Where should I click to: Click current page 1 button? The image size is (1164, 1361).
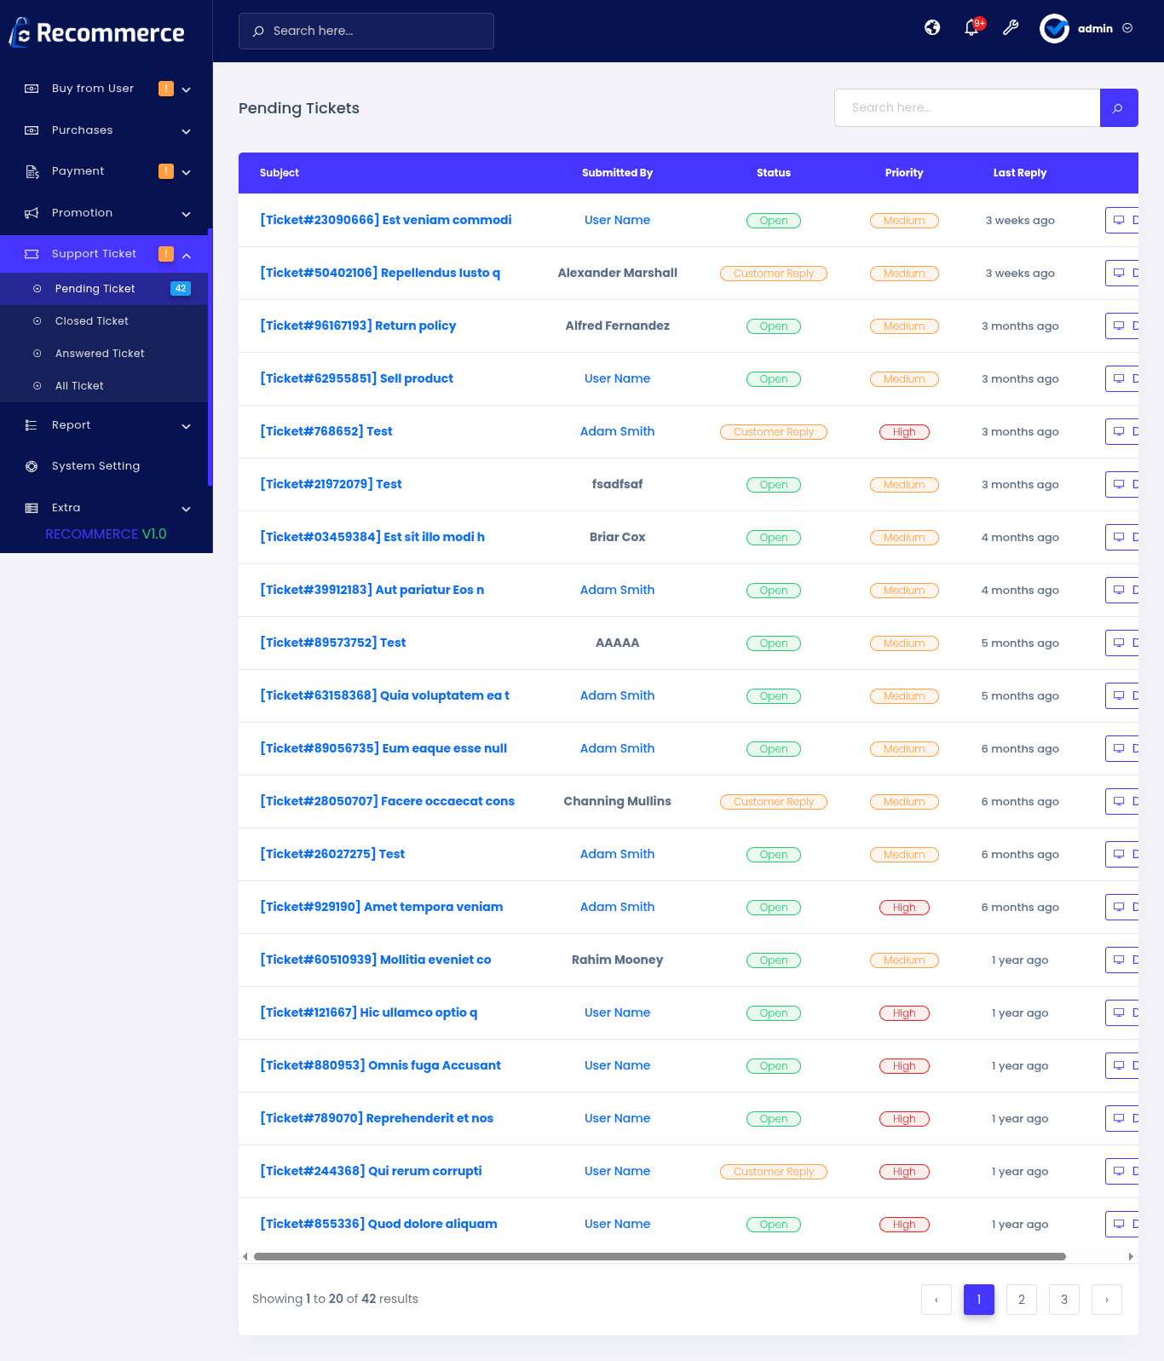click(979, 1300)
